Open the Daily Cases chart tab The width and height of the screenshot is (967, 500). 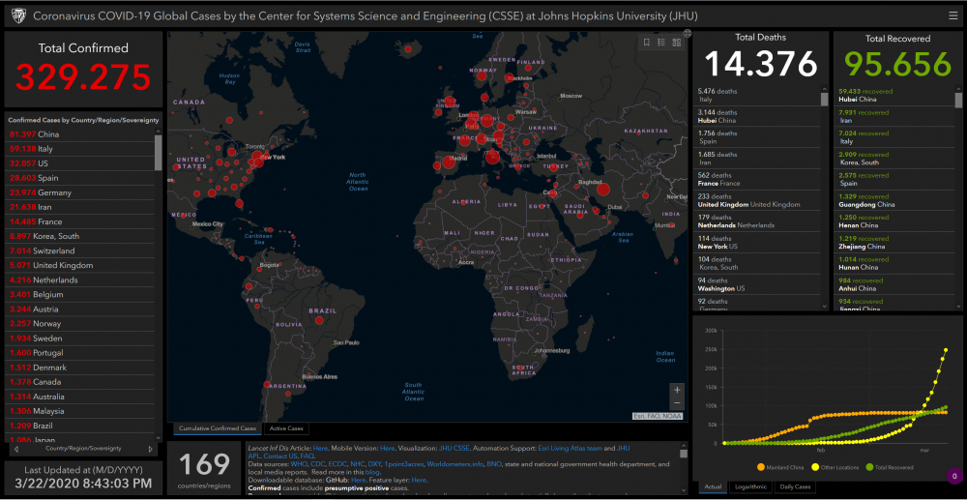795,486
